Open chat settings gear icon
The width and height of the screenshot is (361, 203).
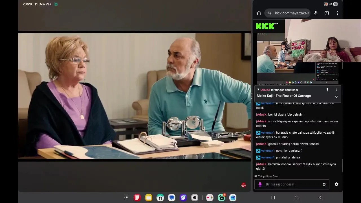tap(336, 184)
